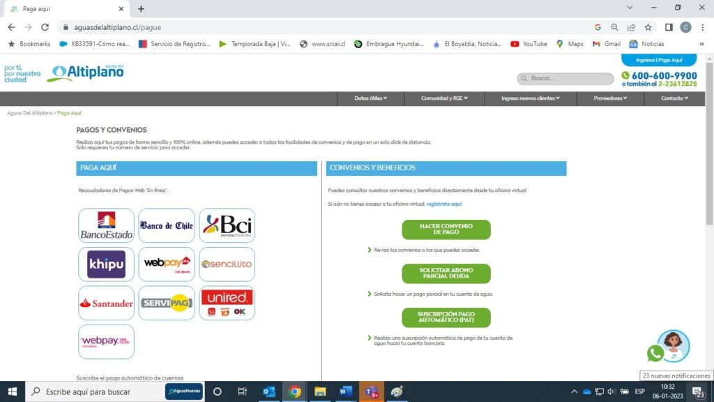Open the Chrome tab search arrow
Screen dimensions: 714x402
click(x=630, y=8)
